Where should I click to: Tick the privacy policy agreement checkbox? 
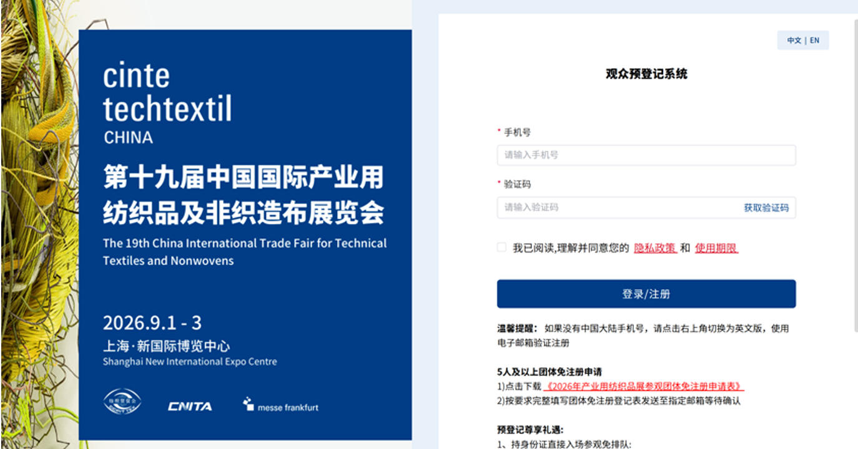coord(501,248)
